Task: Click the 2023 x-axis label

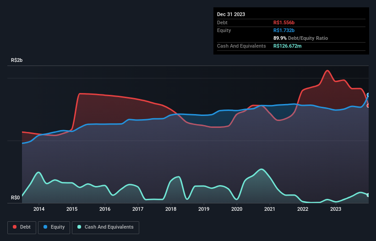Action: point(336,209)
